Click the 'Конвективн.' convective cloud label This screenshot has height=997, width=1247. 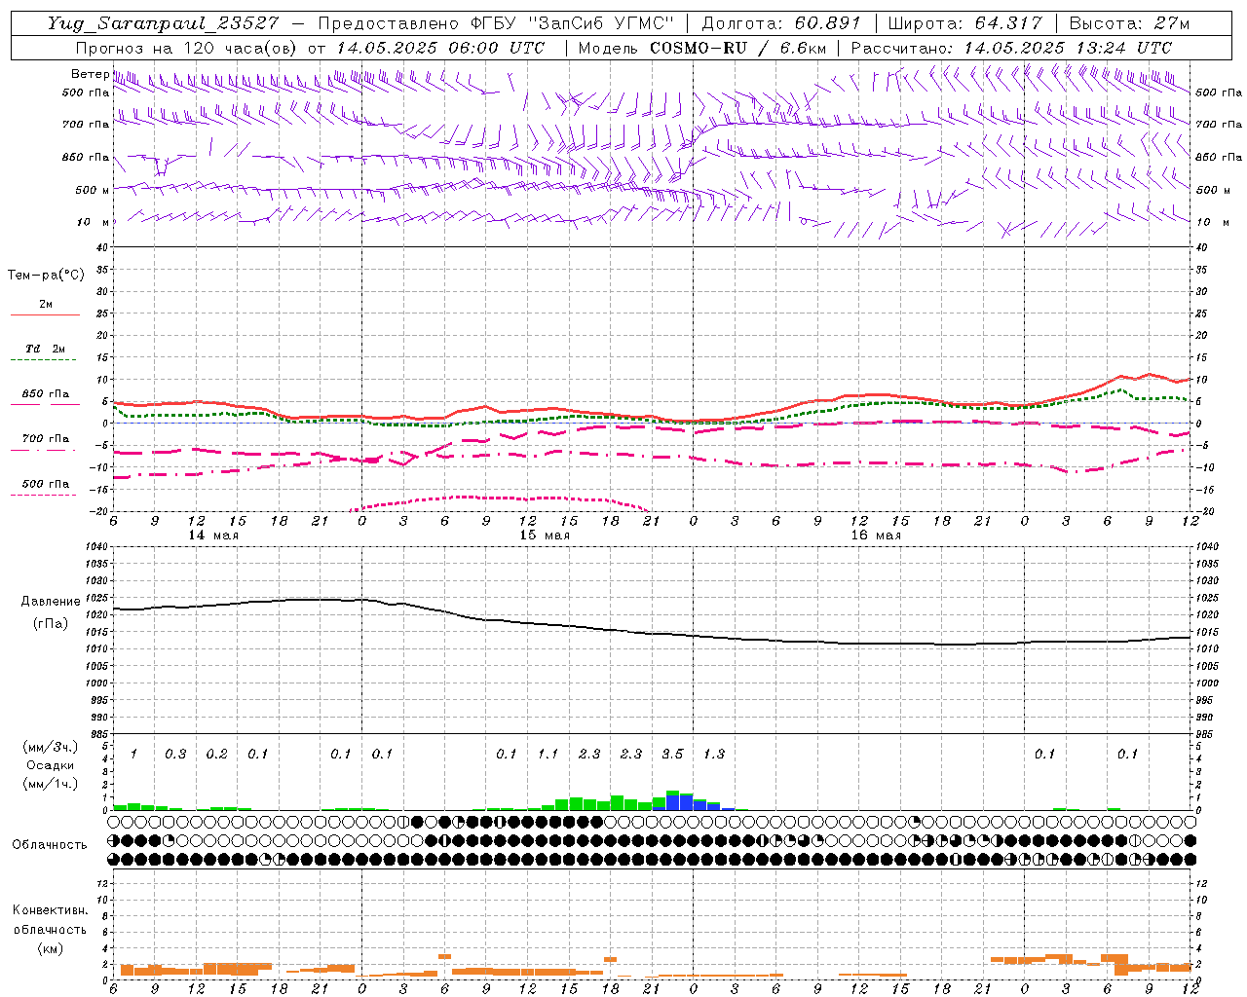50,910
